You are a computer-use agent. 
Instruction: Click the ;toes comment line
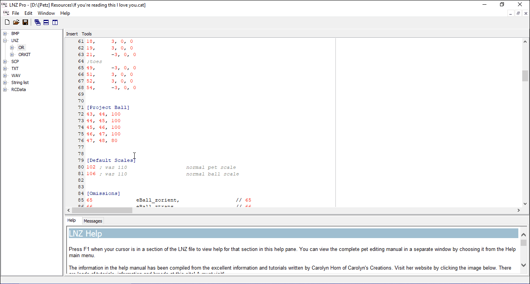[x=95, y=61]
